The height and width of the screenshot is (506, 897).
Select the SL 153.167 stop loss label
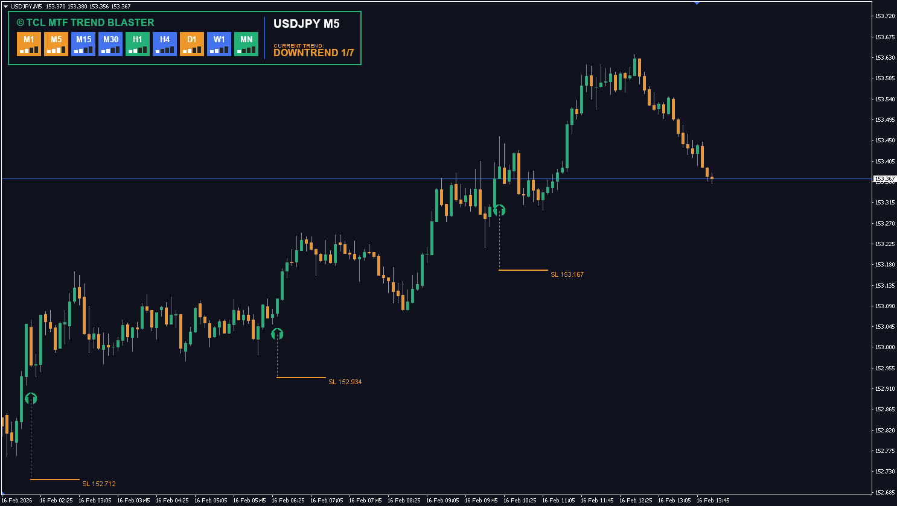pyautogui.click(x=567, y=274)
